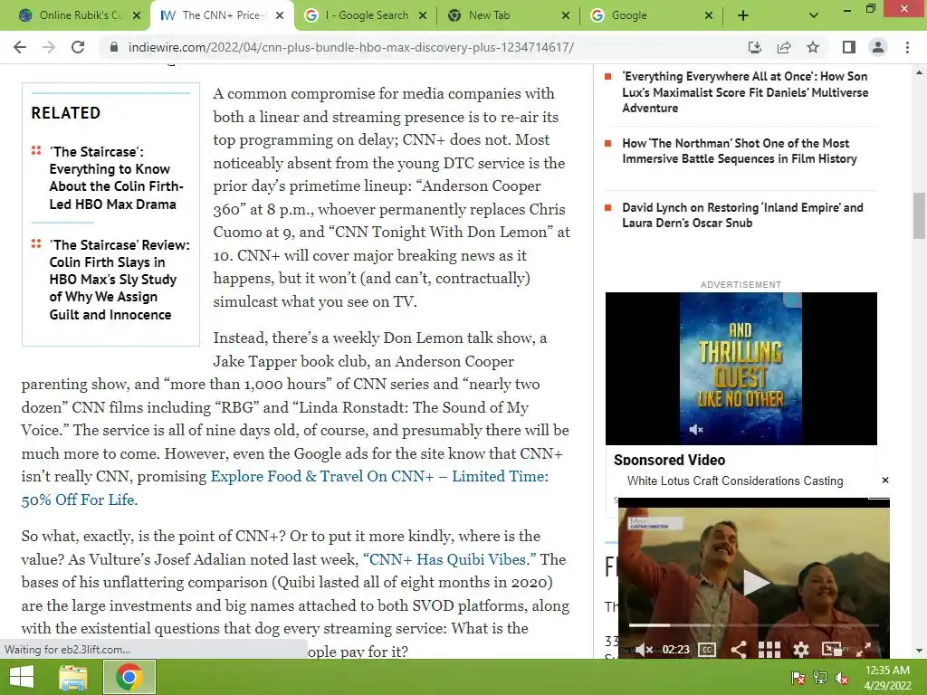Open the Action Center flag tray icon
927x695 pixels.
pyautogui.click(x=798, y=678)
